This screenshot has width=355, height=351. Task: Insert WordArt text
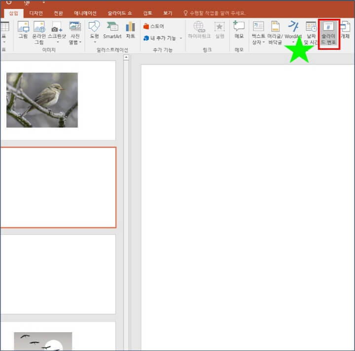click(x=293, y=30)
